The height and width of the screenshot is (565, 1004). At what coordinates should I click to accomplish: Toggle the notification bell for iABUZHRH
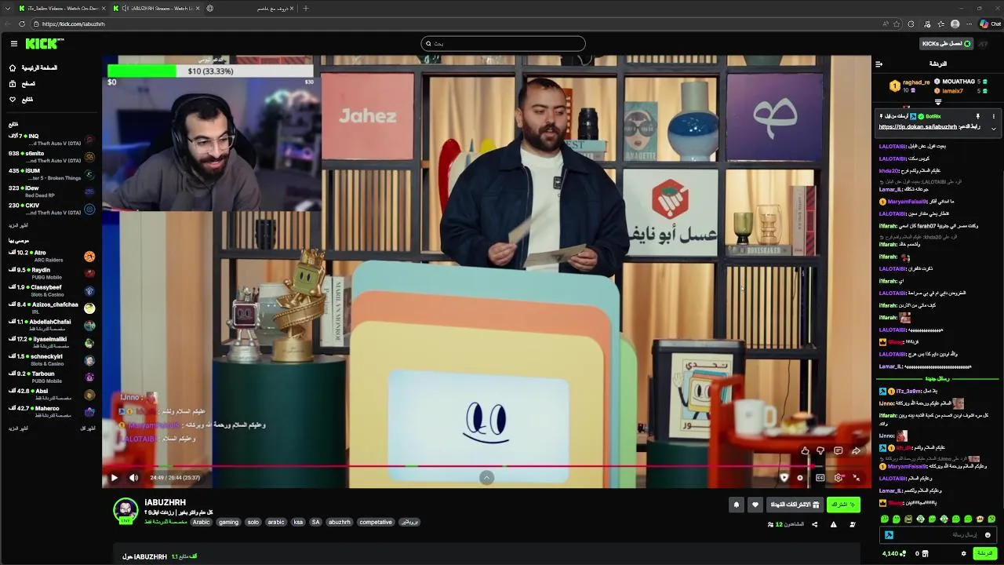736,505
